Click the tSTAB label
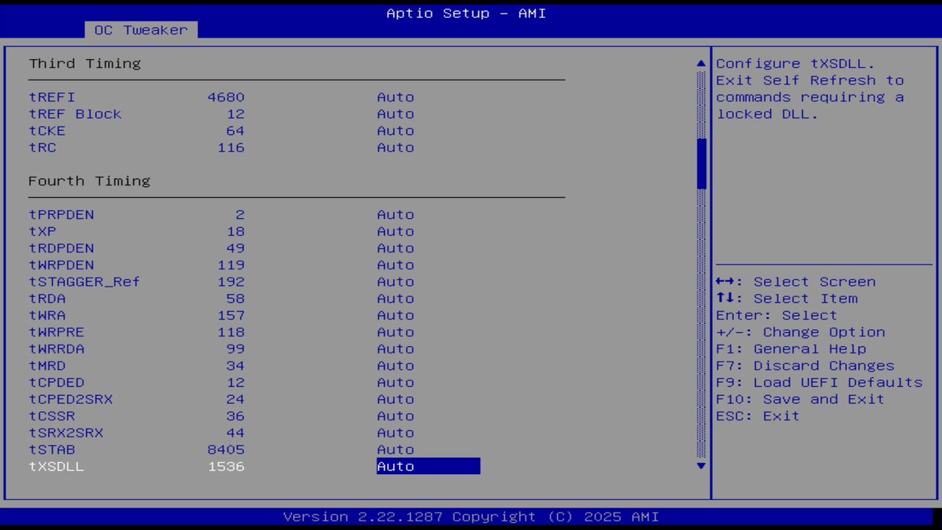Viewport: 942px width, 530px height. [52, 450]
